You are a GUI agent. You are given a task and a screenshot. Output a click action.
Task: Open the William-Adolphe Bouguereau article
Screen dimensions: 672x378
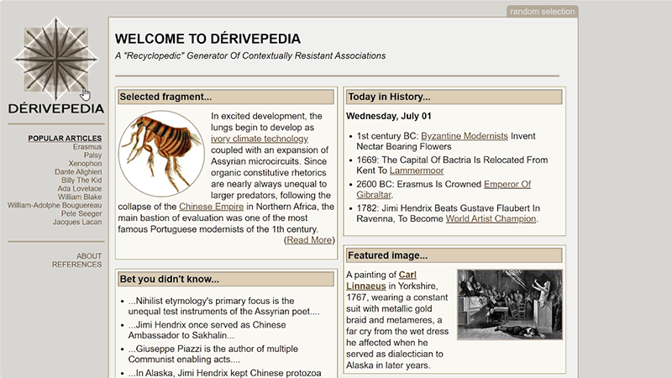pyautogui.click(x=55, y=205)
